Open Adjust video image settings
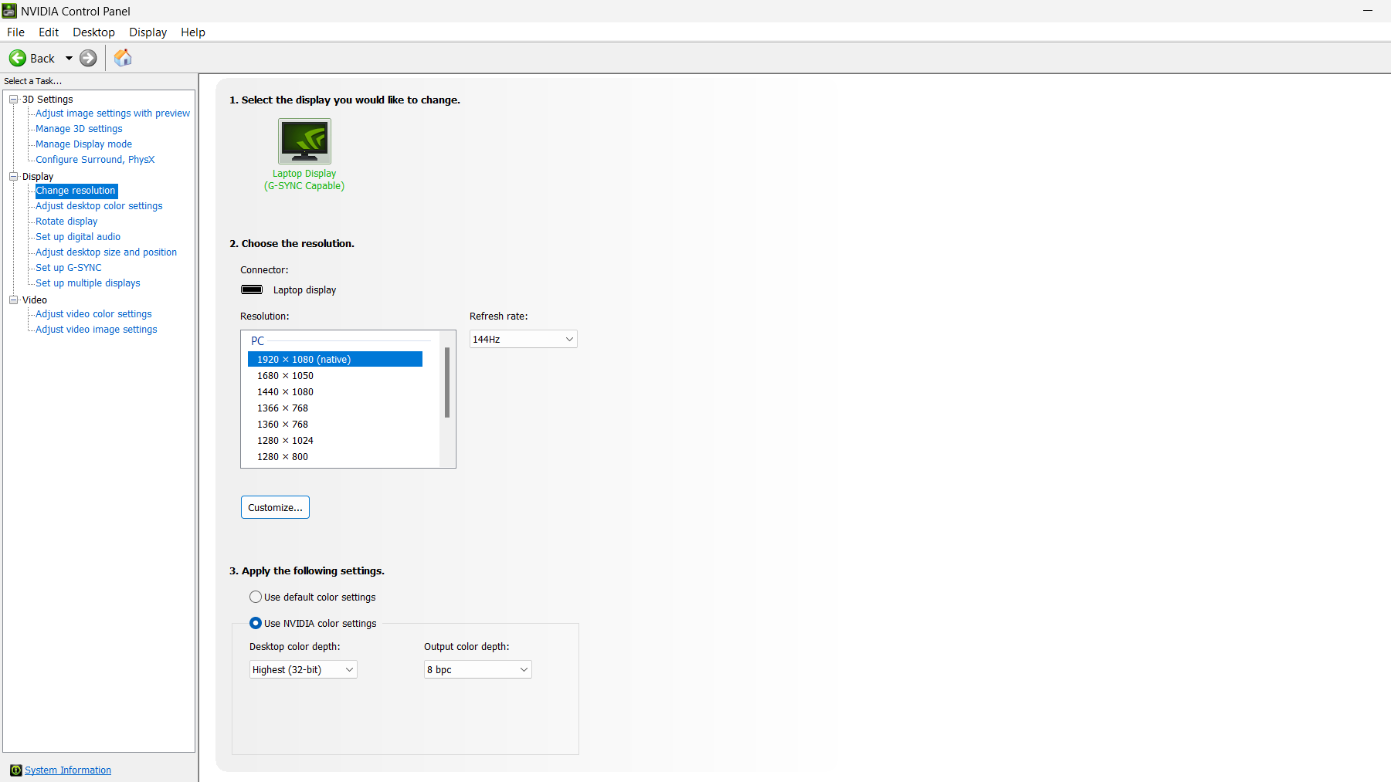The width and height of the screenshot is (1391, 782). click(x=97, y=329)
